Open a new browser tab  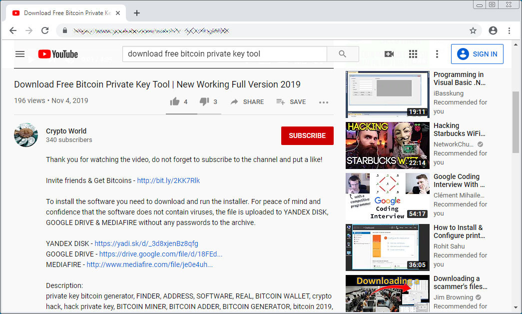(136, 13)
